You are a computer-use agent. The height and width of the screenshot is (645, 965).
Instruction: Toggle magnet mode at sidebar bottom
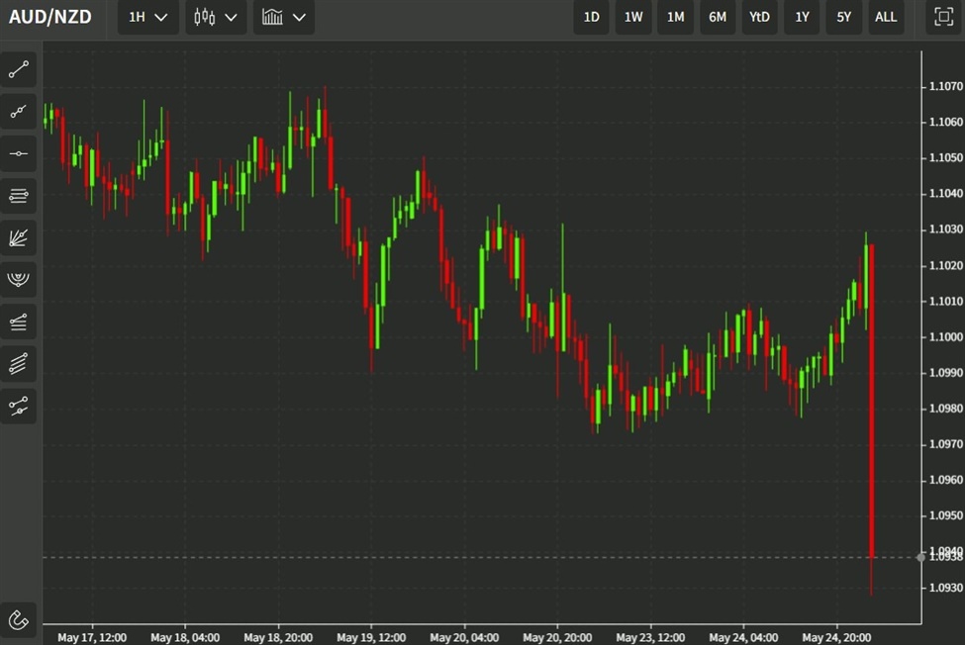tap(18, 620)
